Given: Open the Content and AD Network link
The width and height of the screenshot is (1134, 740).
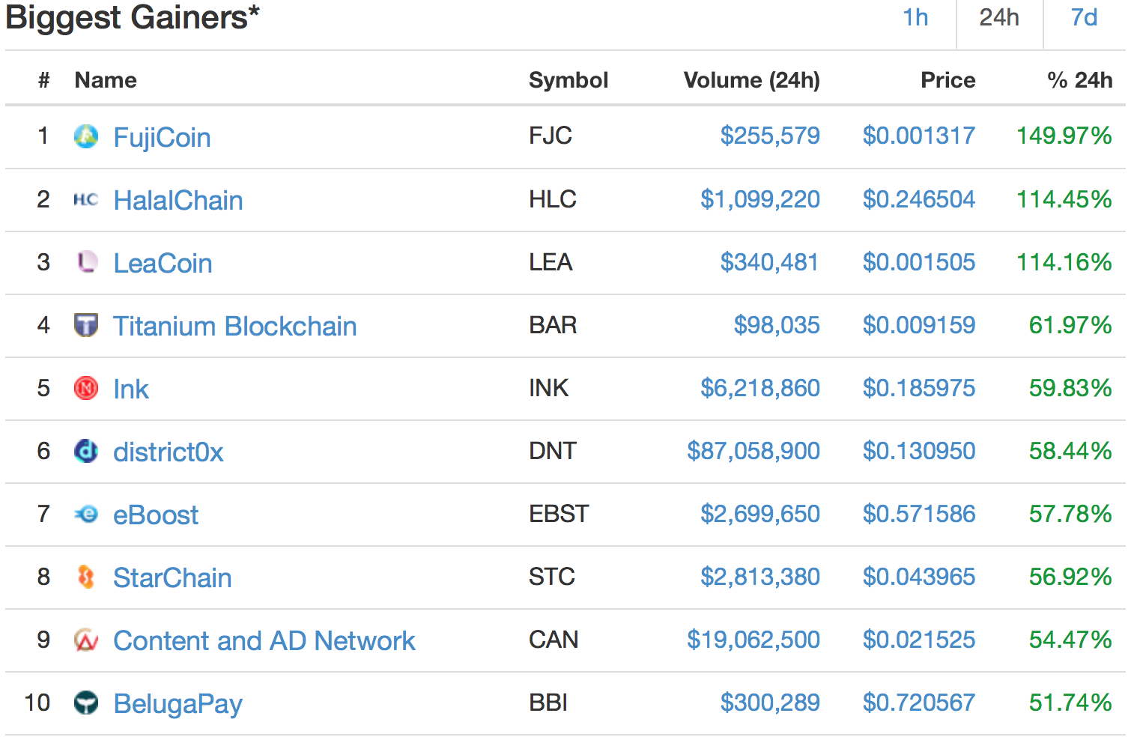Looking at the screenshot, I should 264,641.
